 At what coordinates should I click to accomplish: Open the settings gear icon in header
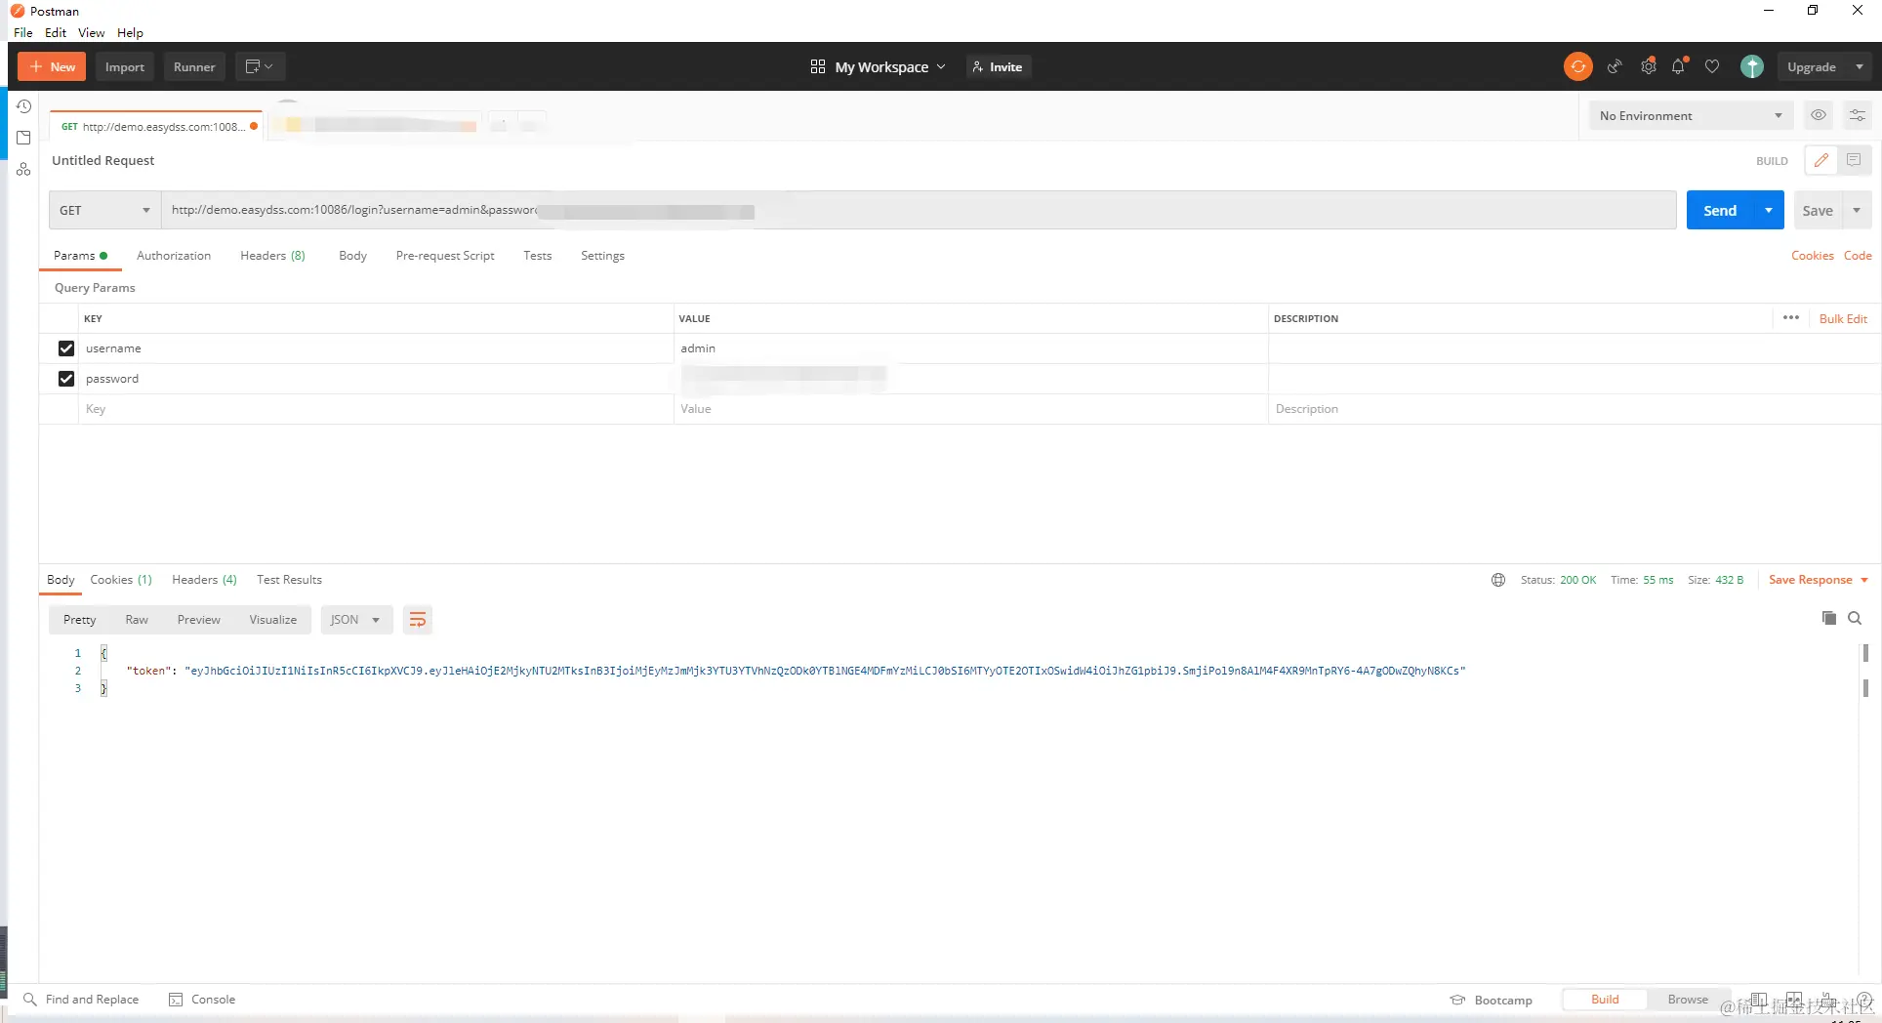(x=1648, y=66)
